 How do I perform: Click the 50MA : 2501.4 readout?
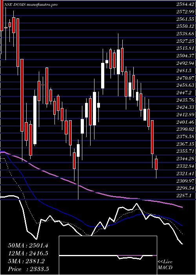click(x=28, y=246)
